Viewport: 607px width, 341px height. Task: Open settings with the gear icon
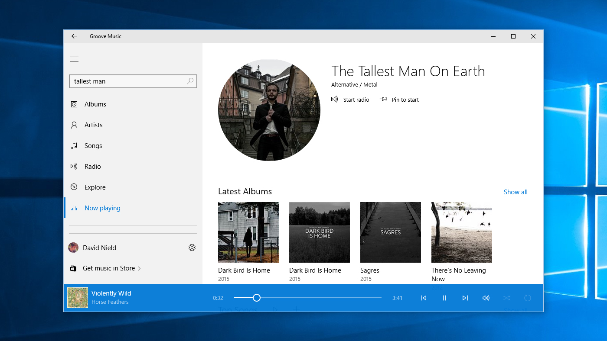(x=192, y=248)
